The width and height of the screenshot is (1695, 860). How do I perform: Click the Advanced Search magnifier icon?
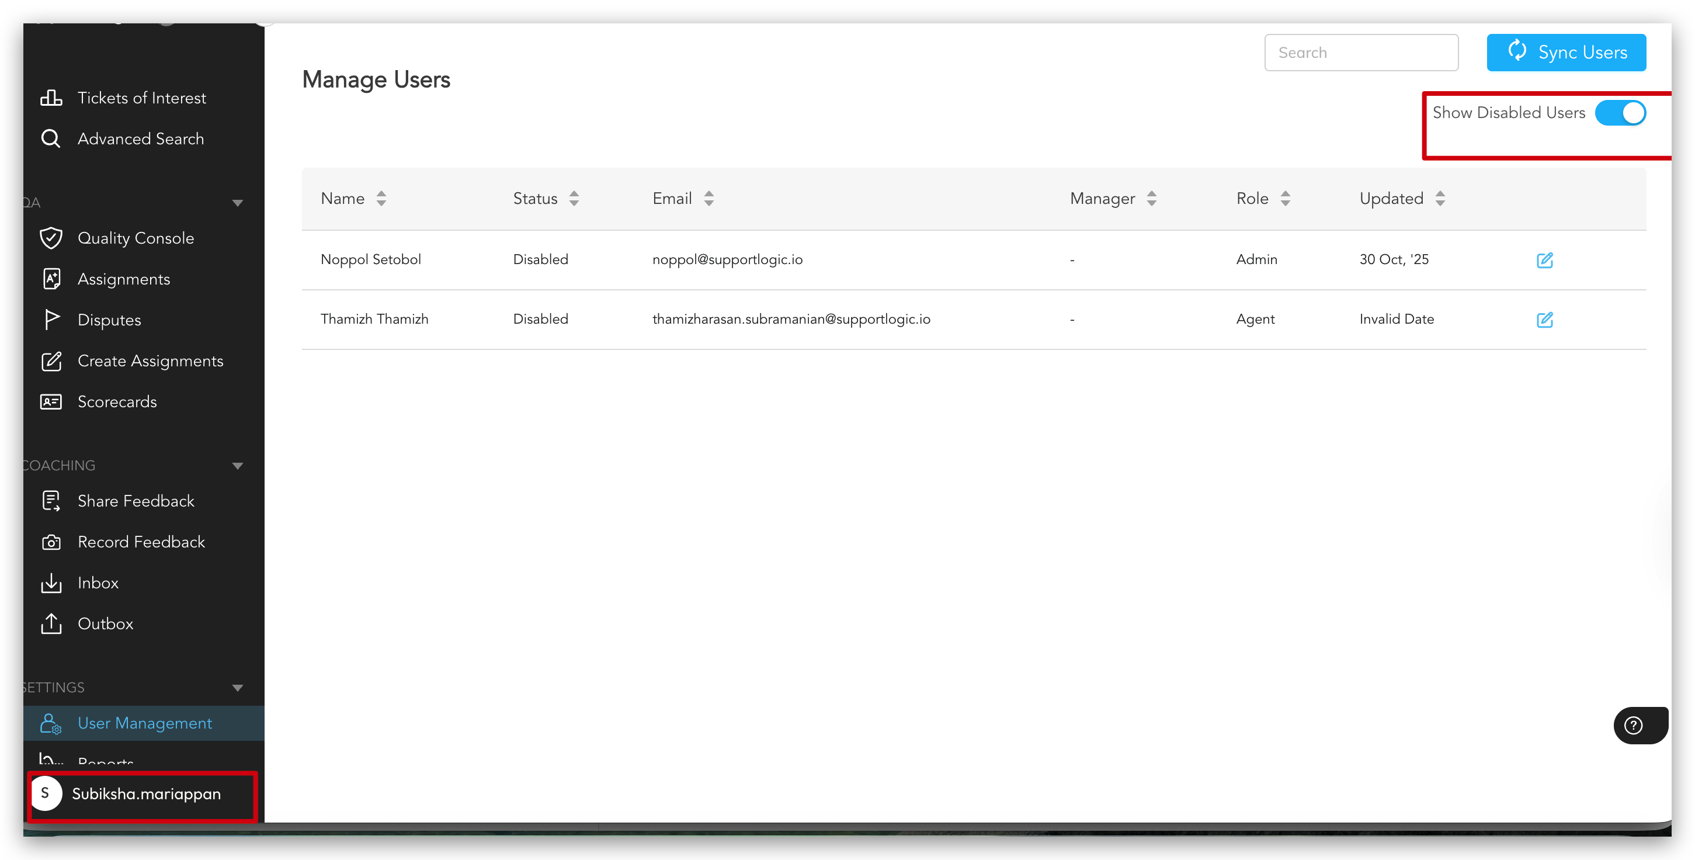[x=51, y=139]
